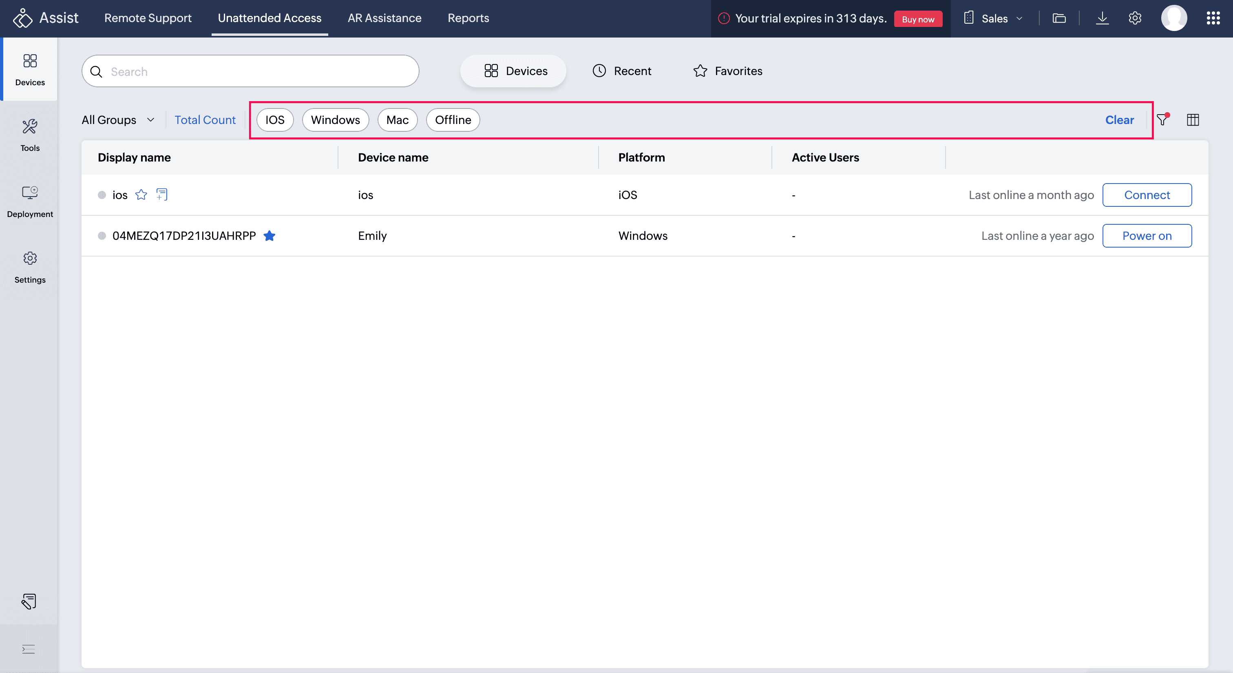1233x673 pixels.
Task: Favorite the ios device with star
Action: pyautogui.click(x=141, y=194)
